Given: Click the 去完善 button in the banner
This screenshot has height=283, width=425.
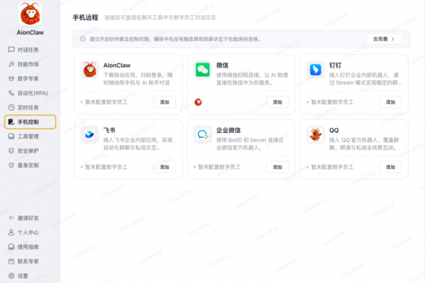Looking at the screenshot, I should click(x=384, y=39).
